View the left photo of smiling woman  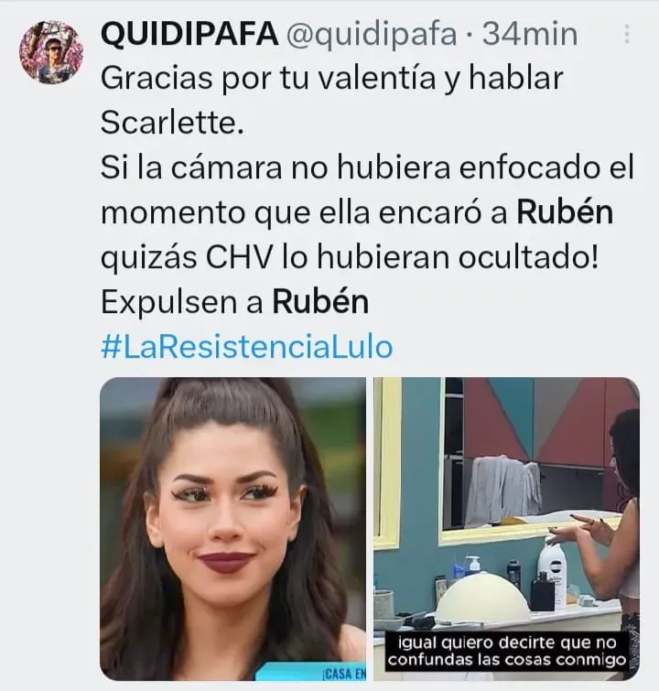[232, 529]
